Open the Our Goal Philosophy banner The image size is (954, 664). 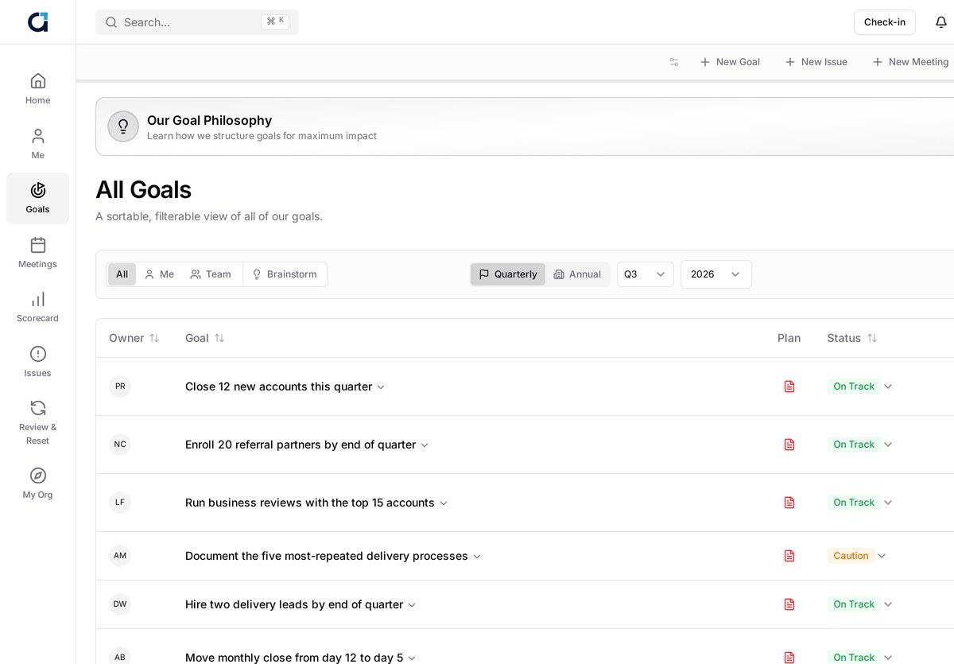tap(525, 126)
